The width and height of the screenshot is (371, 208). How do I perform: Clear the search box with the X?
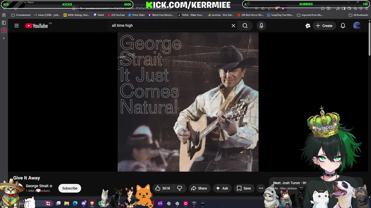tap(233, 26)
